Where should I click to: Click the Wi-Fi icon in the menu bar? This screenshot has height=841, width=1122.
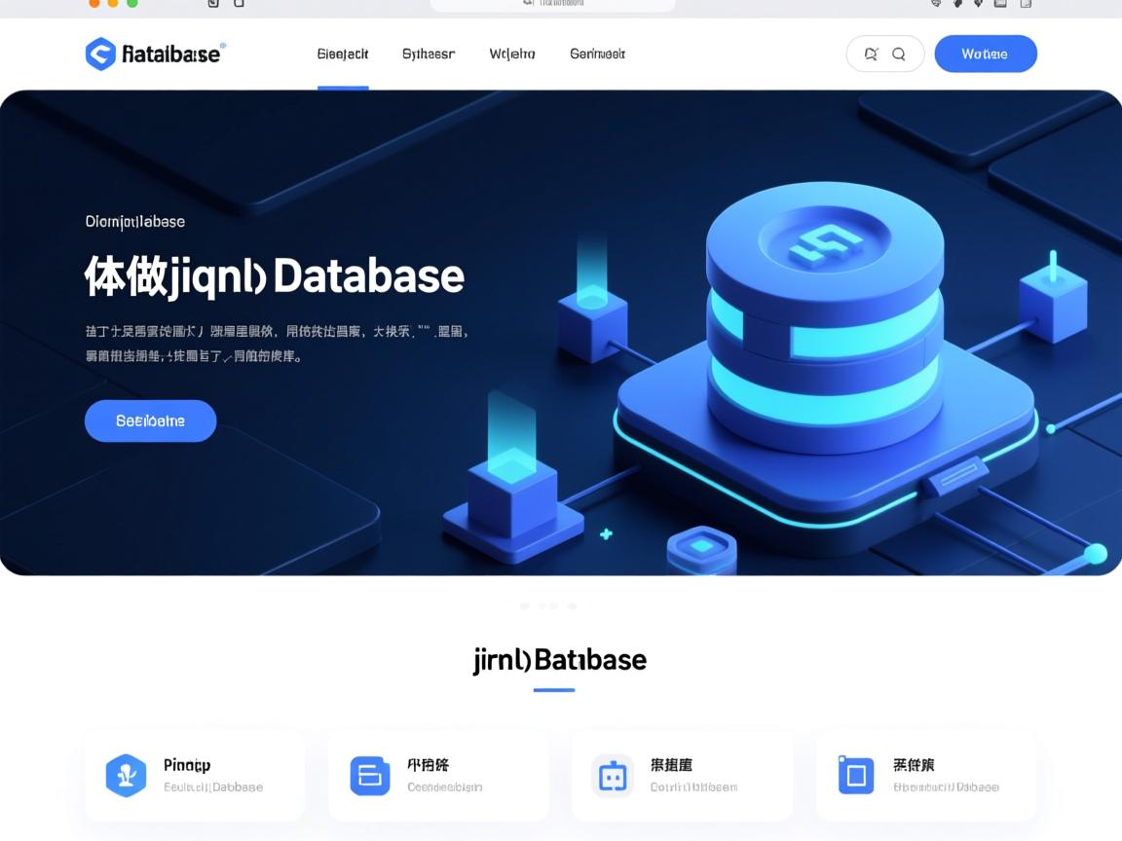pos(935,4)
